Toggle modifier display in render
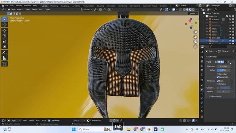This screenshot has width=236, height=133. point(222,62)
